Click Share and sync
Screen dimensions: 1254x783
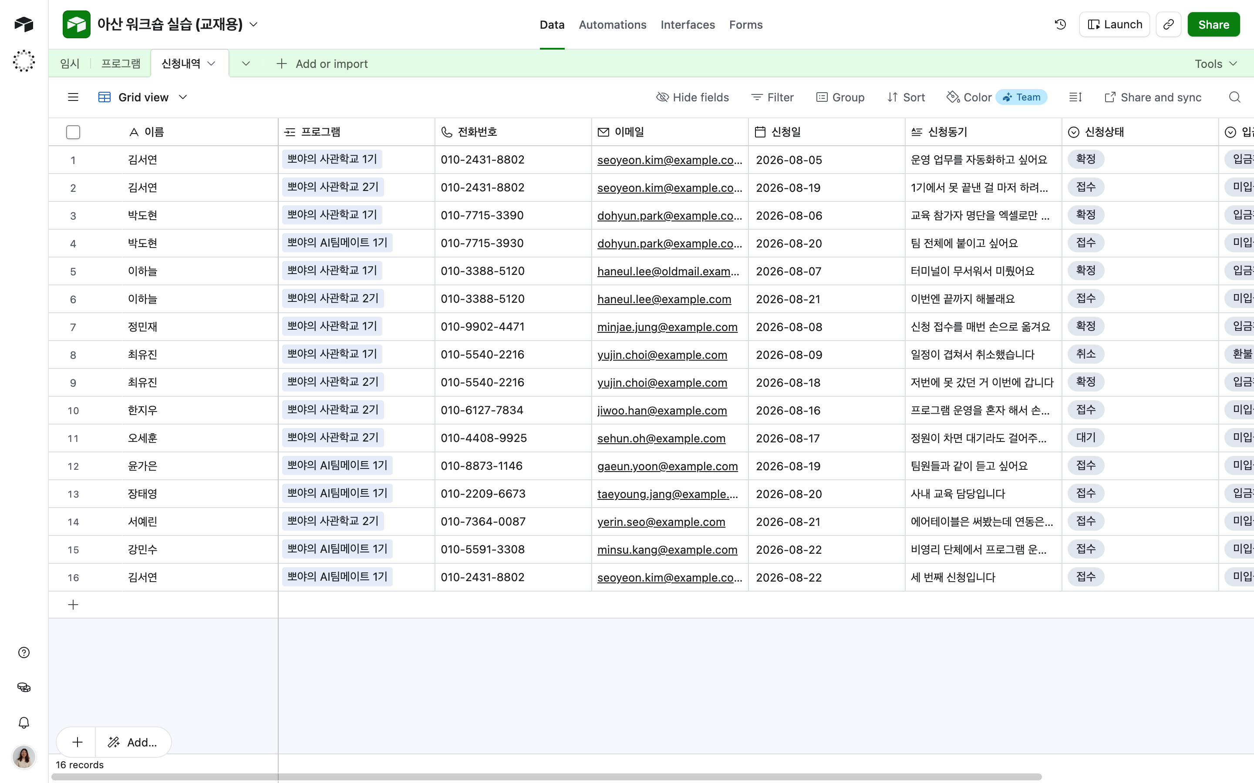coord(1153,97)
